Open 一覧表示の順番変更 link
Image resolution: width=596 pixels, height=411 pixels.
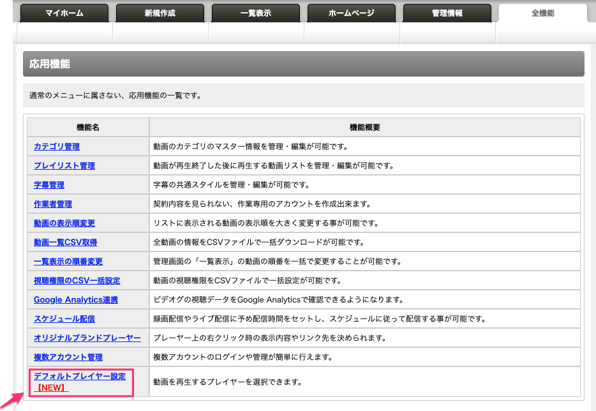pyautogui.click(x=68, y=262)
